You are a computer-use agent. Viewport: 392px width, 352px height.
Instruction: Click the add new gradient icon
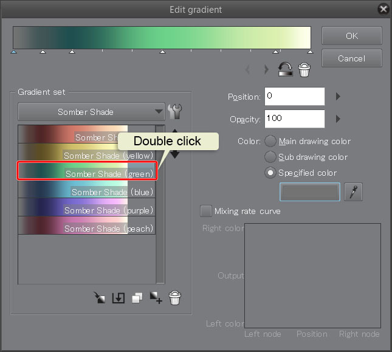(156, 298)
